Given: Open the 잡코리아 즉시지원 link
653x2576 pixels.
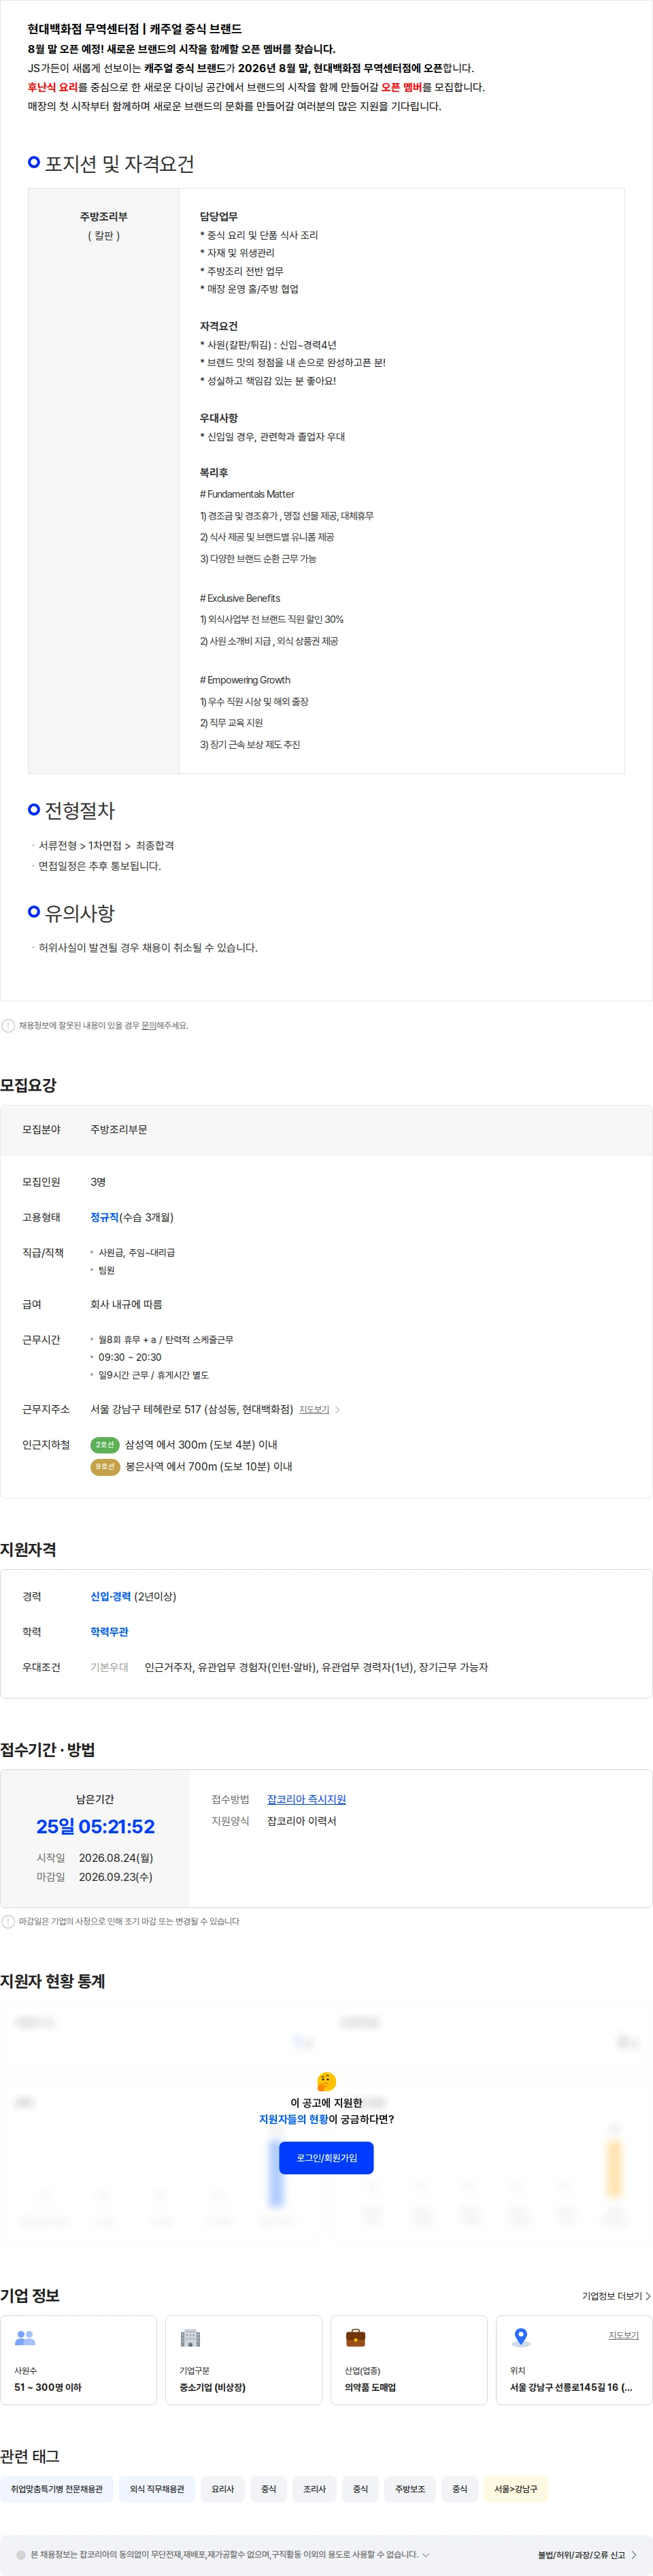Looking at the screenshot, I should 307,1799.
